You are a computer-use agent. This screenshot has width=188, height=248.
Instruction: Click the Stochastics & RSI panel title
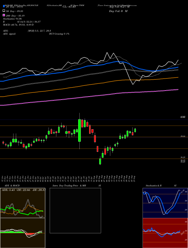(x=161, y=186)
